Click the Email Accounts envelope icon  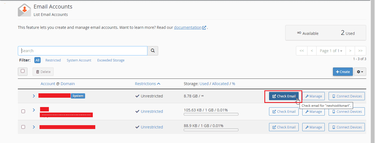point(24,10)
